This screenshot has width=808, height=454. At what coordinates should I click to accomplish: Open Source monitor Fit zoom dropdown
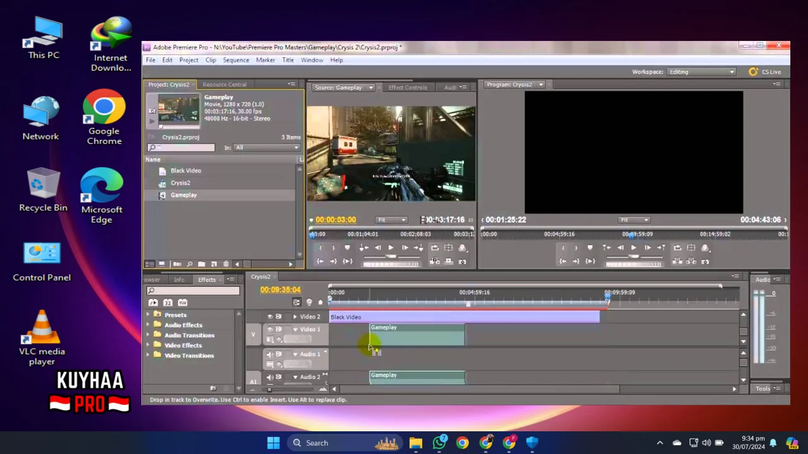391,220
